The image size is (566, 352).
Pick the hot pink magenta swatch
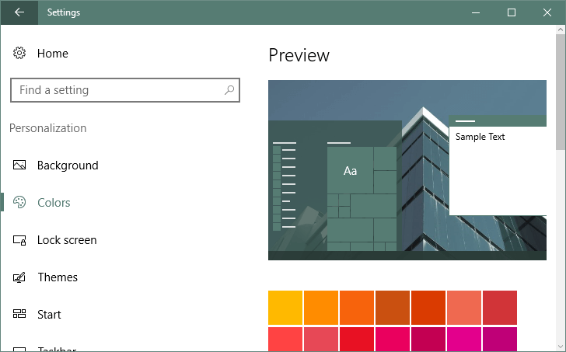point(464,339)
